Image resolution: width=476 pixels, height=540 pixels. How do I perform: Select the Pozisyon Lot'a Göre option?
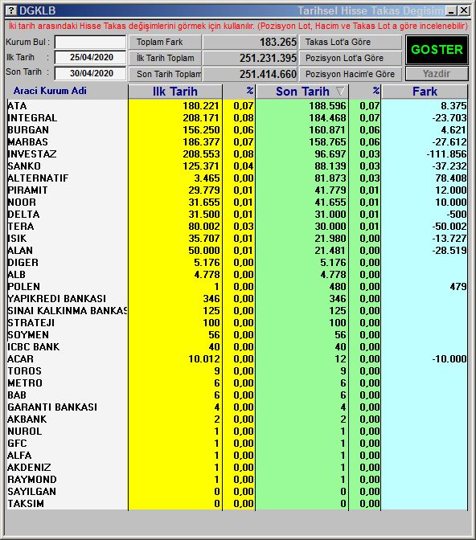(x=351, y=58)
